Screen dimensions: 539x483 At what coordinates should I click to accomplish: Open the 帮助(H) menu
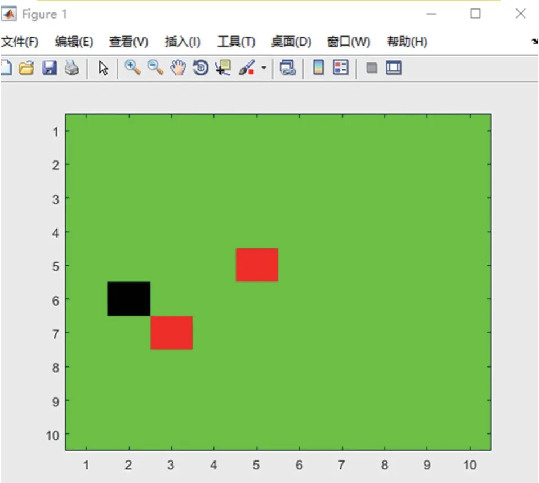pos(407,42)
